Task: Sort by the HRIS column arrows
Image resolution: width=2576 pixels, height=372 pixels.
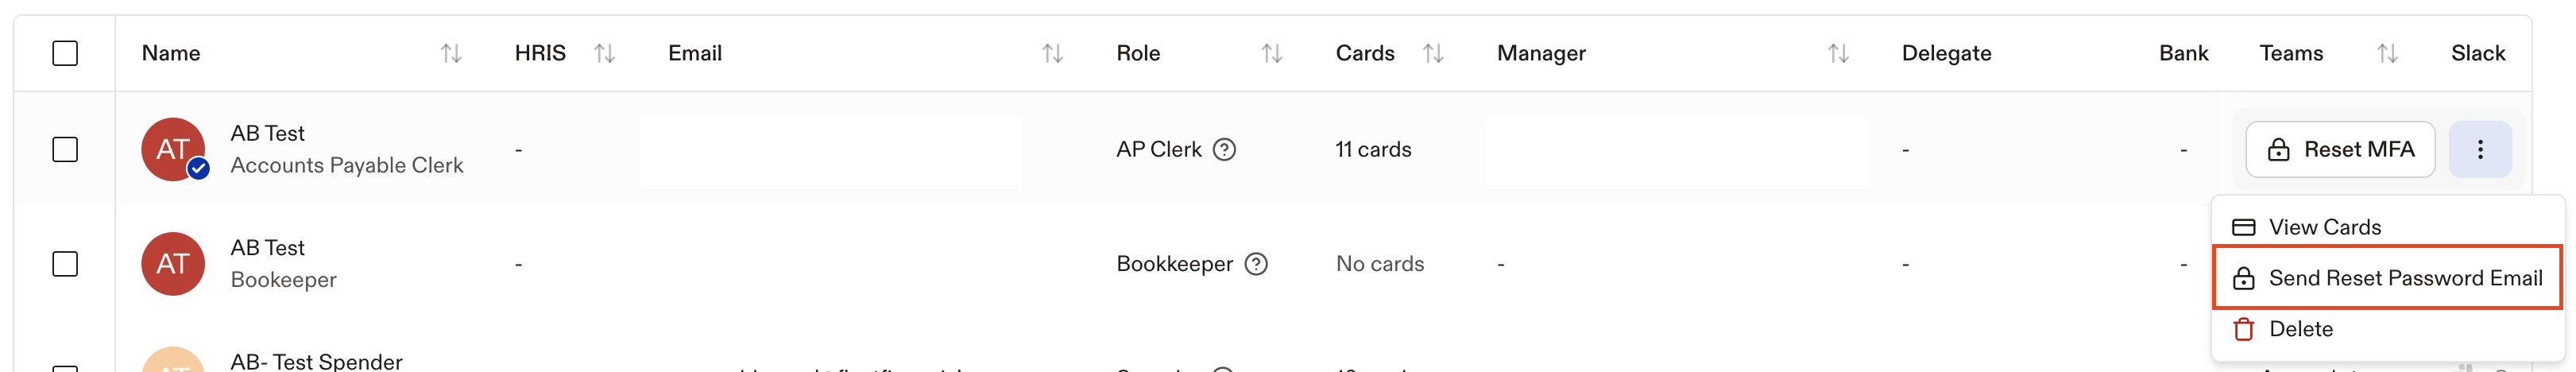Action: tap(604, 53)
